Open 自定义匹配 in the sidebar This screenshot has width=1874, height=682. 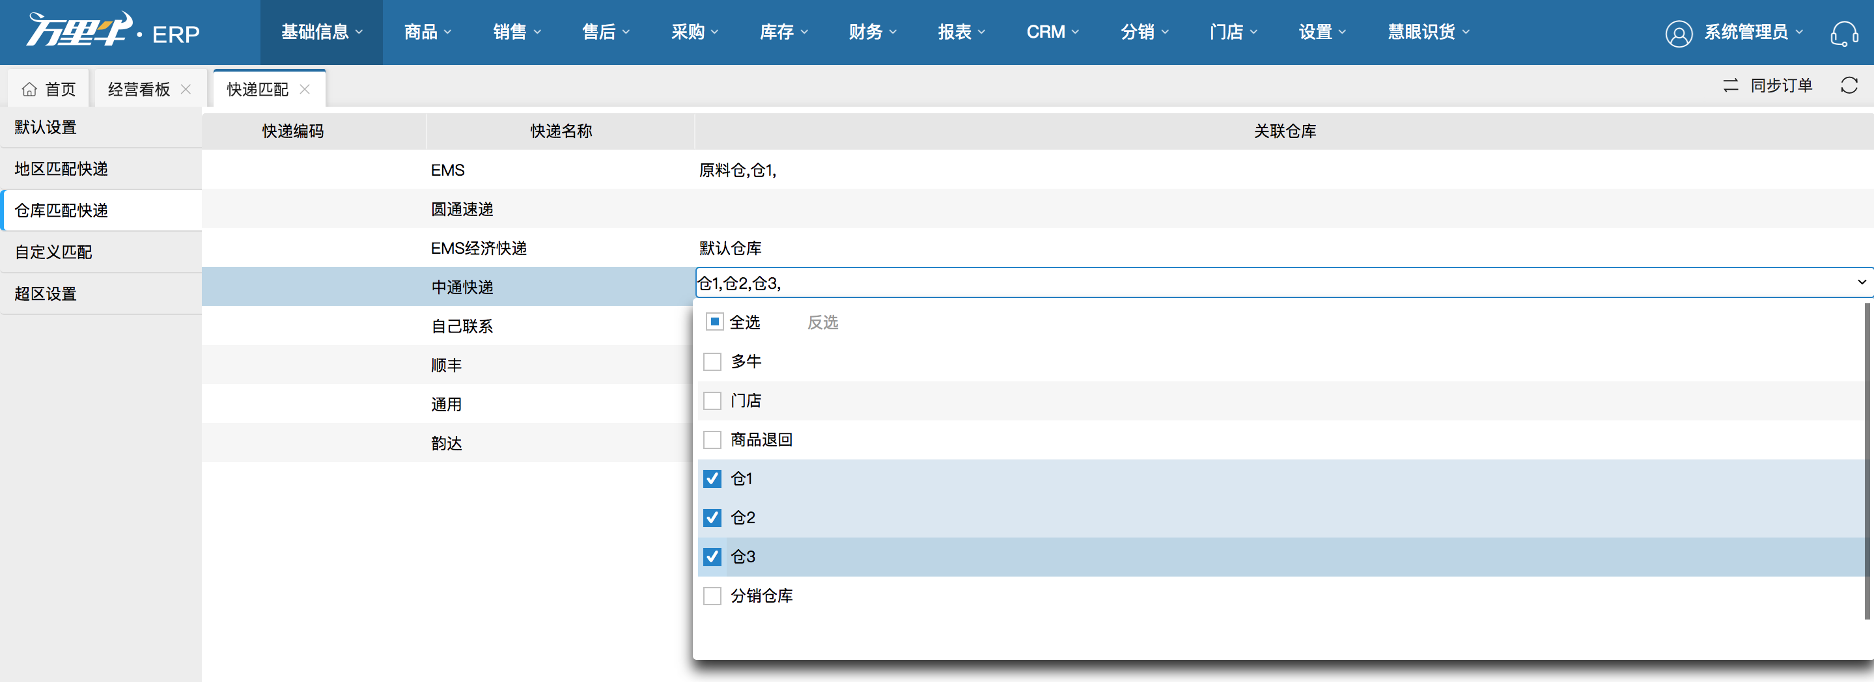point(101,252)
